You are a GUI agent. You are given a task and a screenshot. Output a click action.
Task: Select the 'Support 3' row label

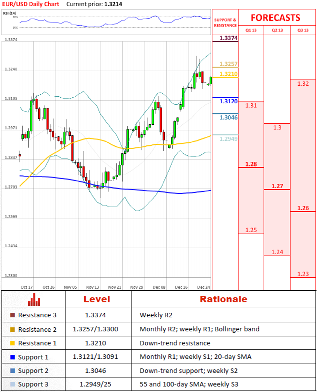point(33,384)
